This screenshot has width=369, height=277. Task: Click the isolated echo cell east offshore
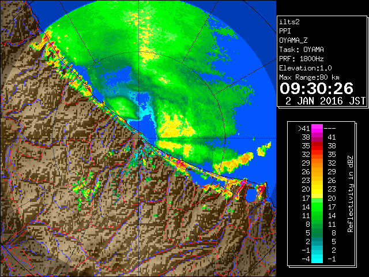point(263,149)
